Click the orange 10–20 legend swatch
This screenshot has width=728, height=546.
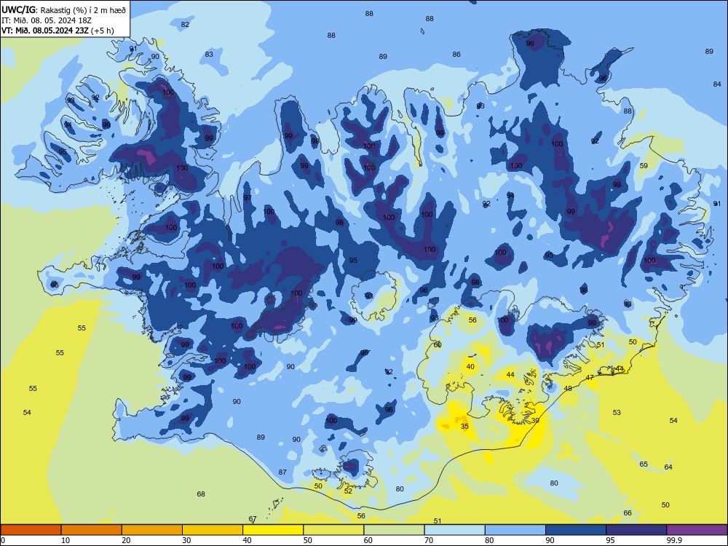point(92,530)
